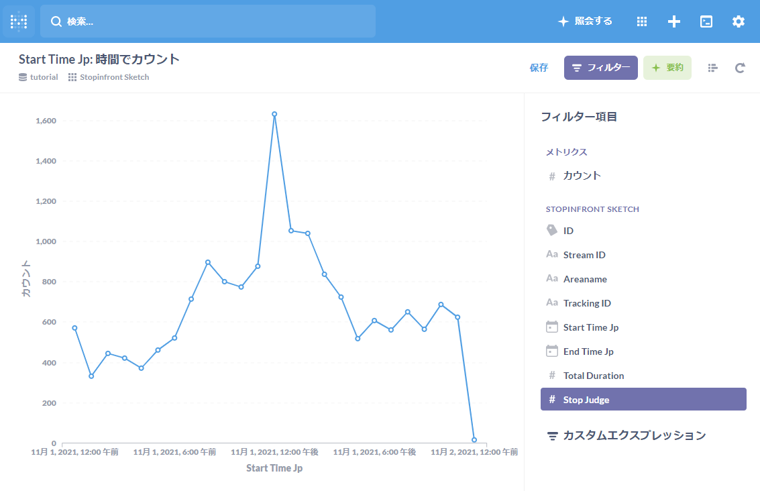
Task: Click the 保存 link
Action: (539, 68)
